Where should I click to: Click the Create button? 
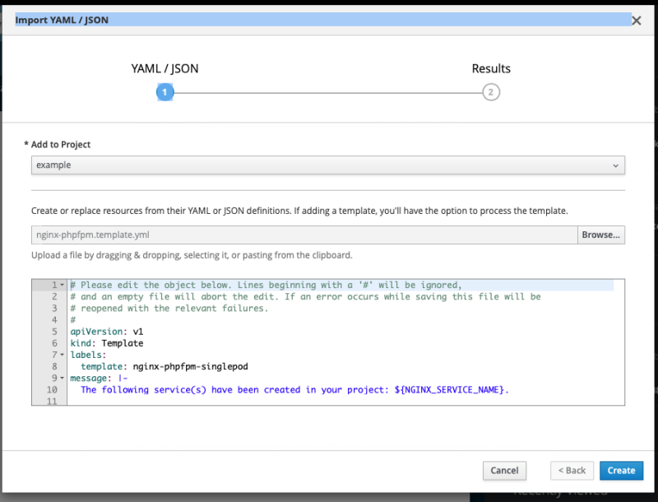click(621, 471)
